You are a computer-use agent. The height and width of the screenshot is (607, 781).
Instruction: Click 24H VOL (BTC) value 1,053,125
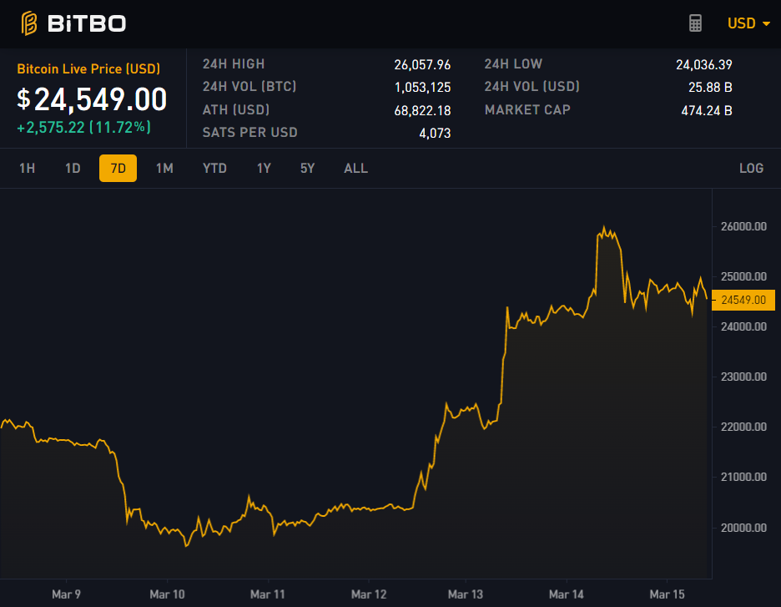click(422, 88)
